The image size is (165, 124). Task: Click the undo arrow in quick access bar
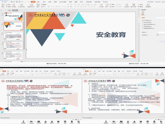[x=22, y=2]
